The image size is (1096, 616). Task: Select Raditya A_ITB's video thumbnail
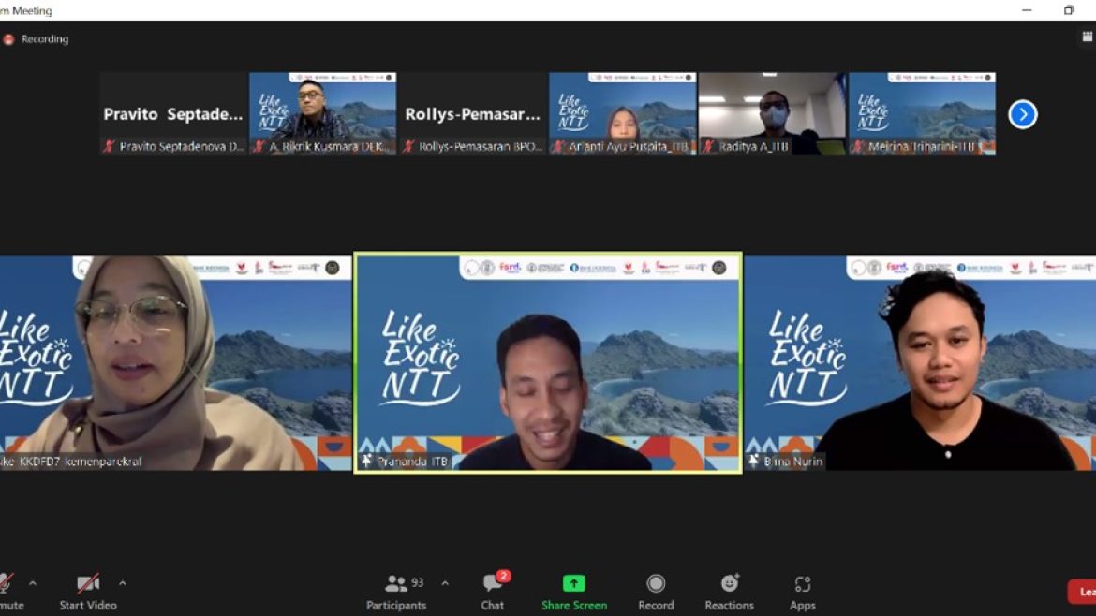point(773,114)
